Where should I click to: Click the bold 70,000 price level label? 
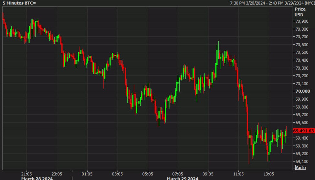(303, 91)
